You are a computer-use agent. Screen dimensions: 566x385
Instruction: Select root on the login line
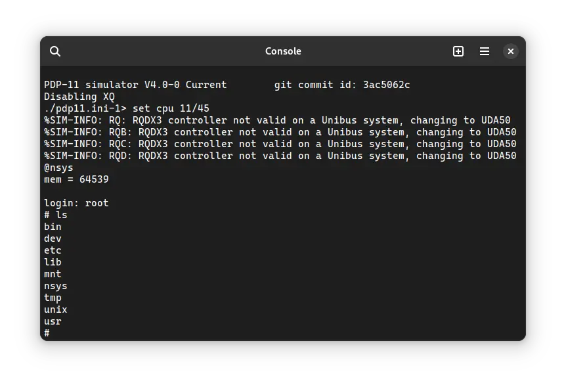pyautogui.click(x=97, y=203)
